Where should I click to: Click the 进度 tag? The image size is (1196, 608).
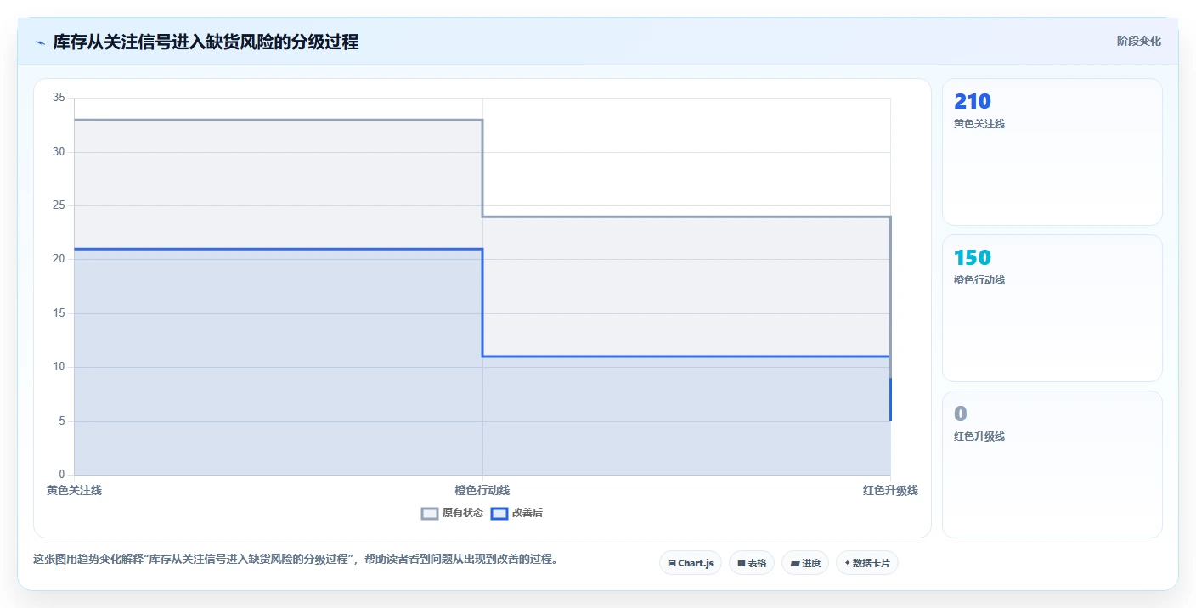coord(805,563)
